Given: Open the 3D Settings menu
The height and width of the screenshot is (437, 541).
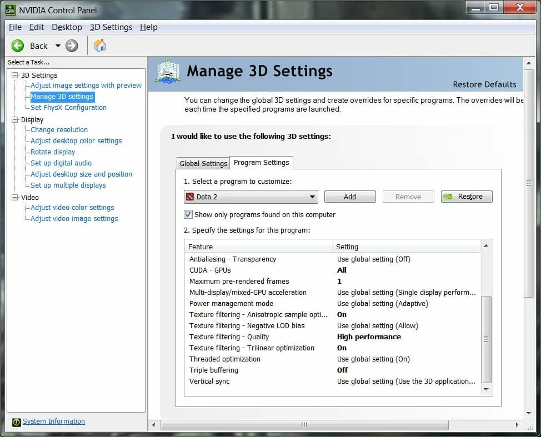Looking at the screenshot, I should [111, 27].
